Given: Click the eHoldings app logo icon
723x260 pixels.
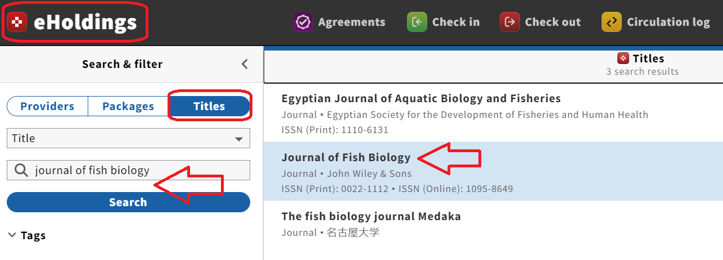Looking at the screenshot, I should (18, 22).
